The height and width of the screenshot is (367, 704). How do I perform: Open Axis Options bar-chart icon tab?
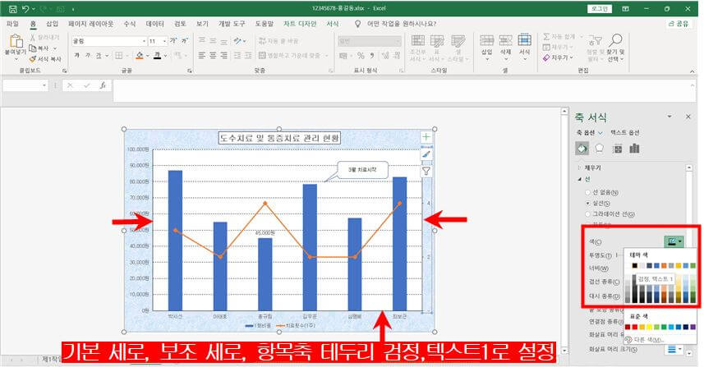coord(634,148)
